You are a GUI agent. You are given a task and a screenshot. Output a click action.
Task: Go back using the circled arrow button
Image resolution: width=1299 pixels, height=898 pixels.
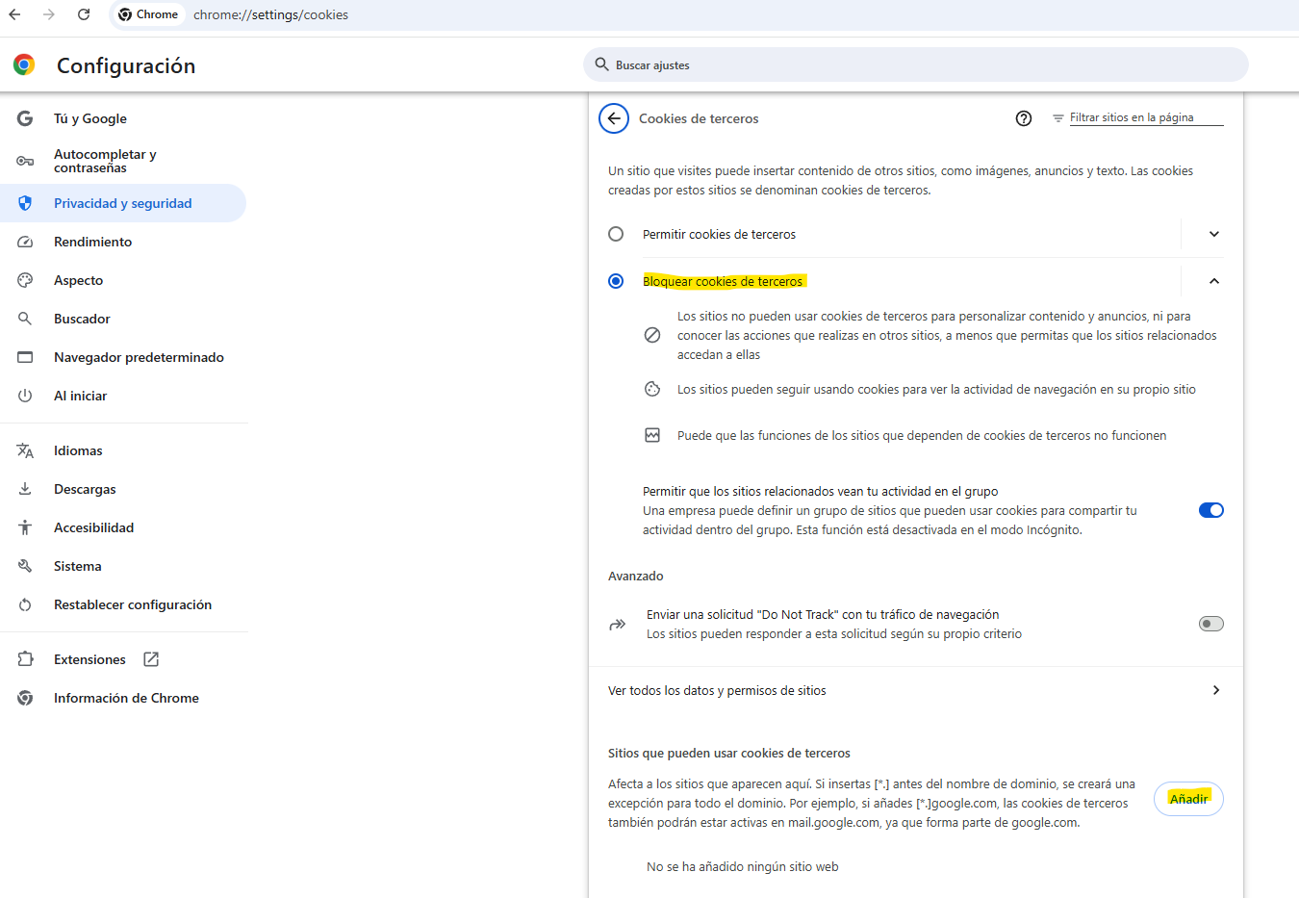click(x=614, y=118)
